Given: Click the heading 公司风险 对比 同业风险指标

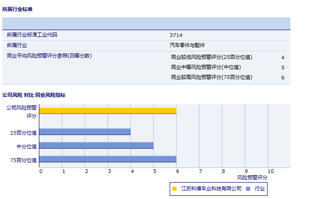Looking at the screenshot, I should (34, 95).
